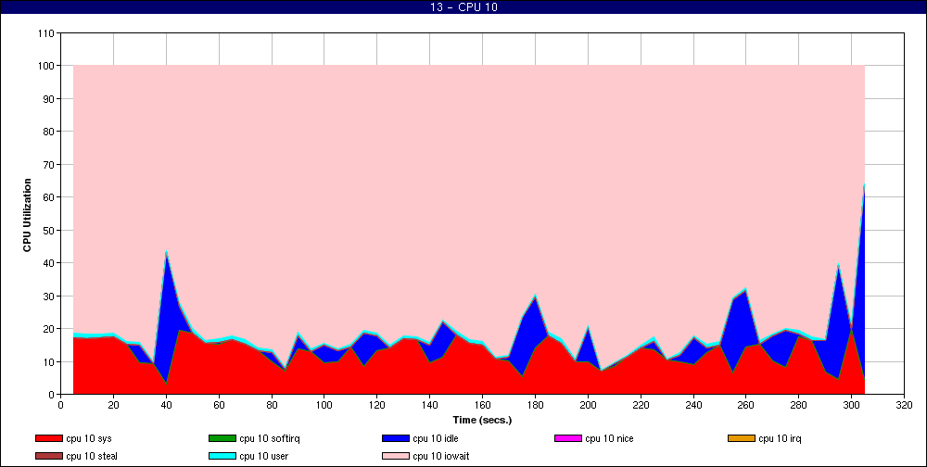Screen dimensions: 927x467
Task: Click the 80 label on the time axis
Action: click(x=272, y=405)
